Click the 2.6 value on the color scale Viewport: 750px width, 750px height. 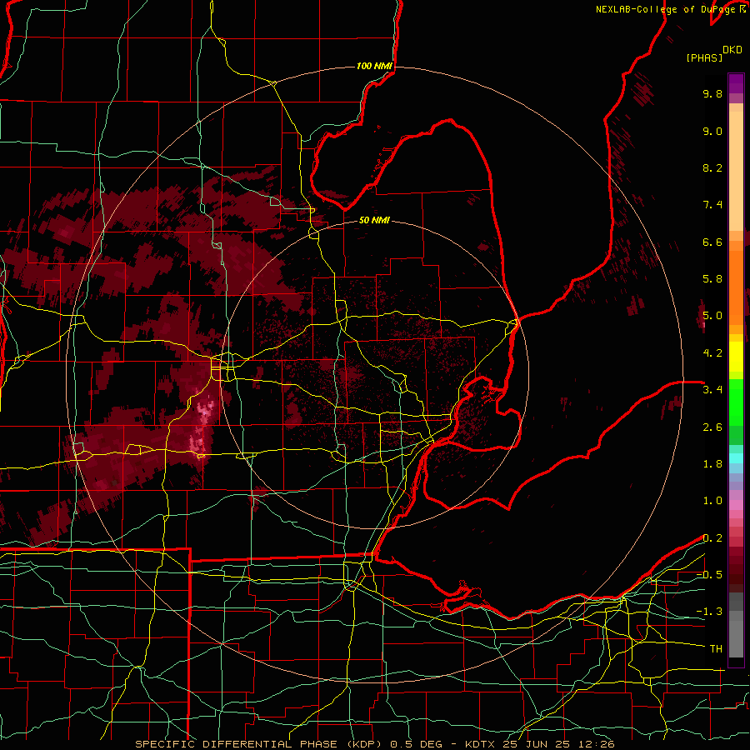click(x=712, y=427)
